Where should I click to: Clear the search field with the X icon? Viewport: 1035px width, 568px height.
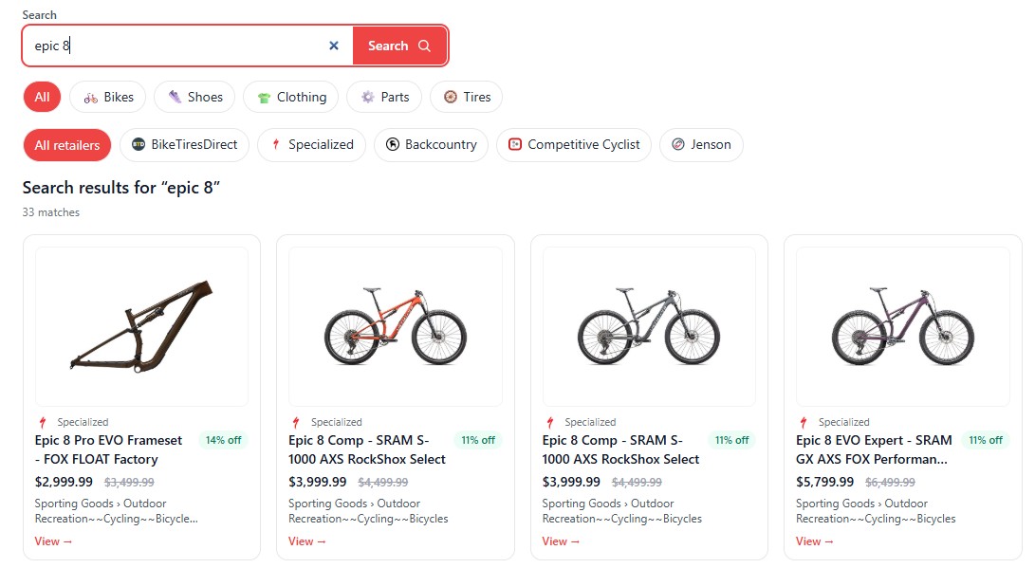click(334, 46)
